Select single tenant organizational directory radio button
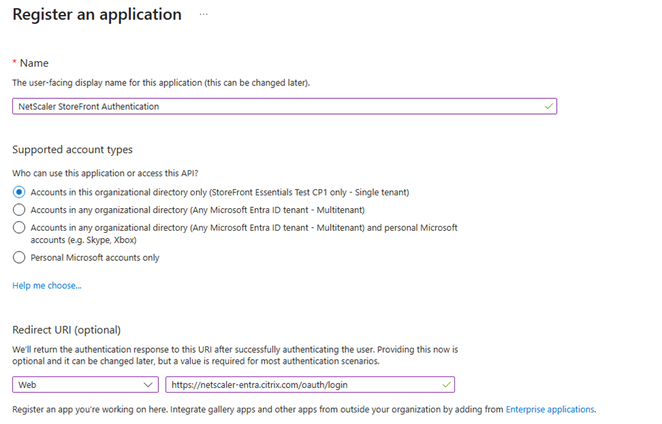 pos(19,192)
